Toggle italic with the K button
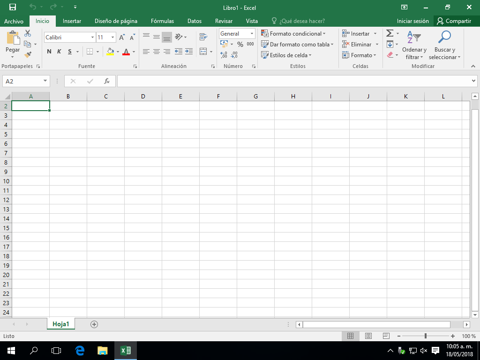This screenshot has height=360, width=480. (x=58, y=52)
